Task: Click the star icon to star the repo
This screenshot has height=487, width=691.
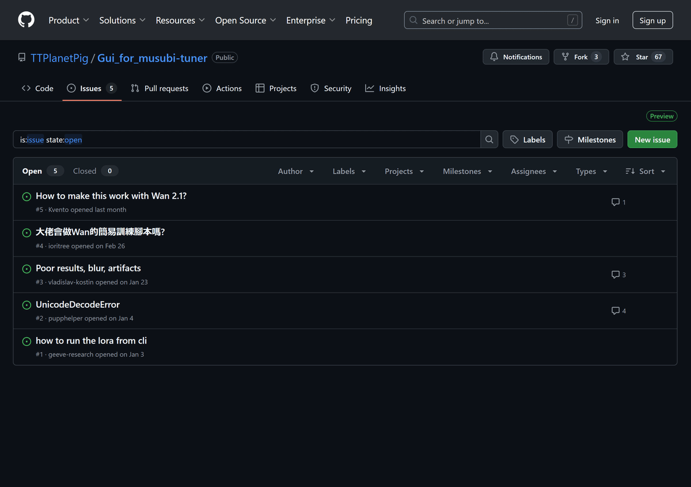Action: 624,56
